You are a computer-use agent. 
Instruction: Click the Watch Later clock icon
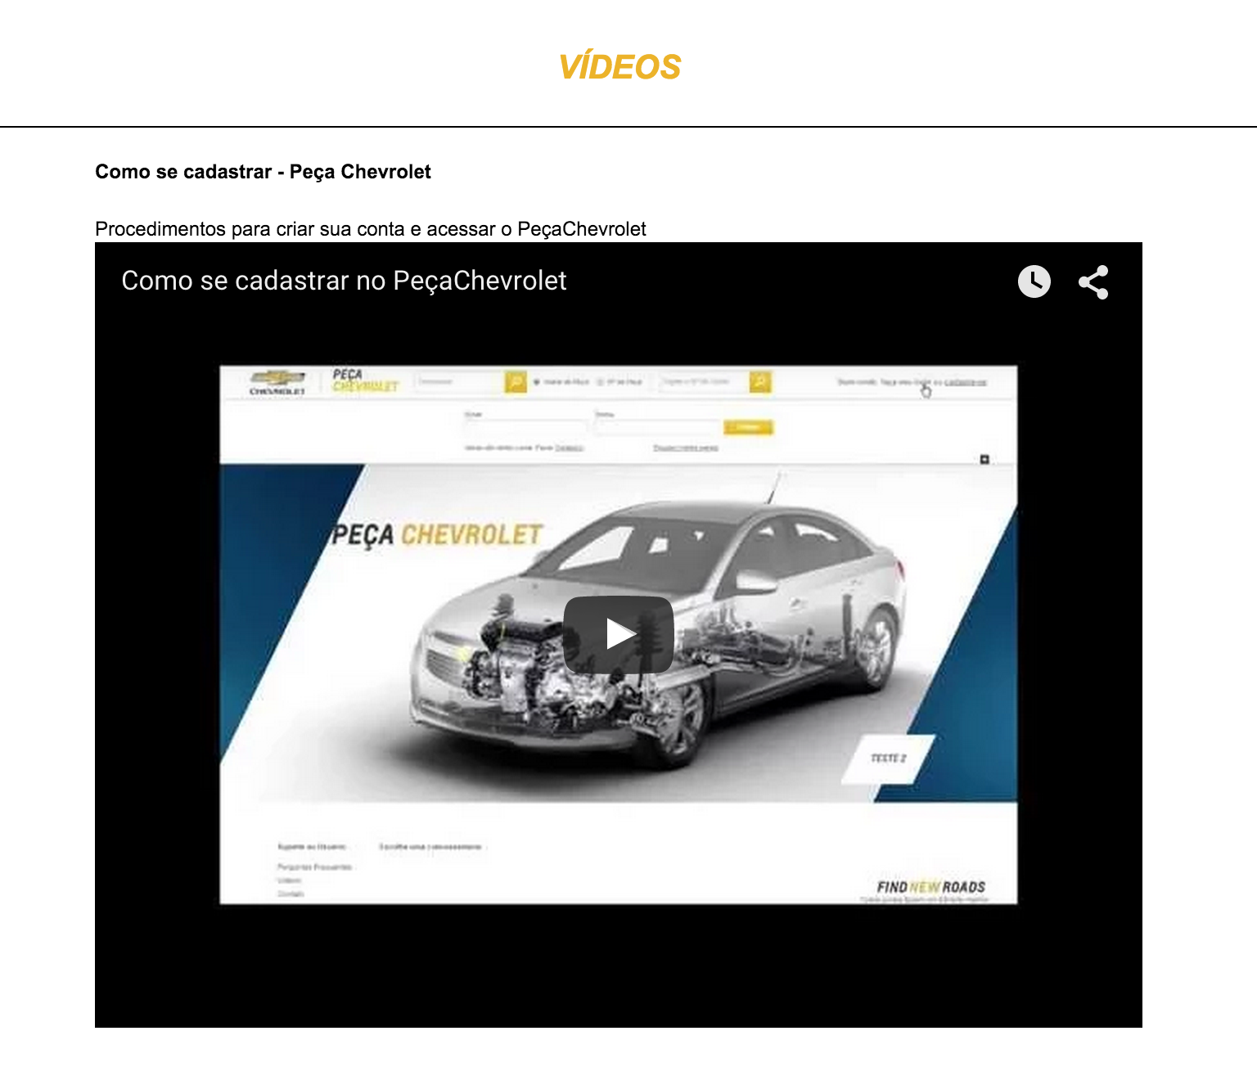(x=1034, y=281)
